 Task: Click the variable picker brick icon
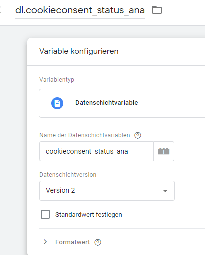(x=164, y=151)
